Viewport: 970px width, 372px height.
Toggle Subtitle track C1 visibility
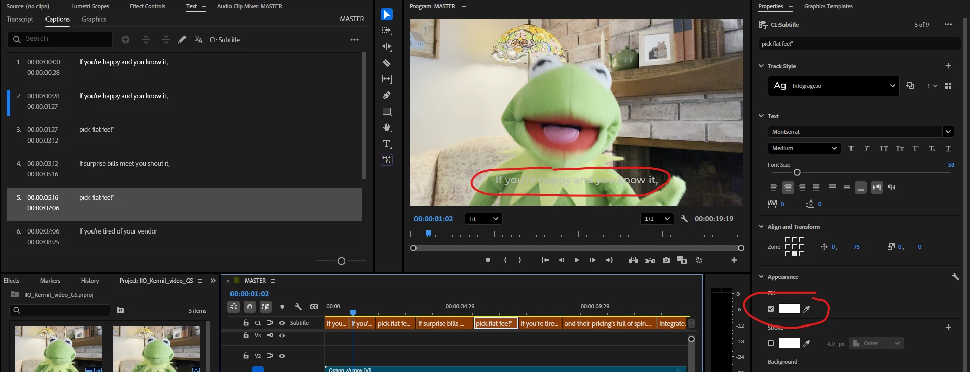click(x=282, y=323)
